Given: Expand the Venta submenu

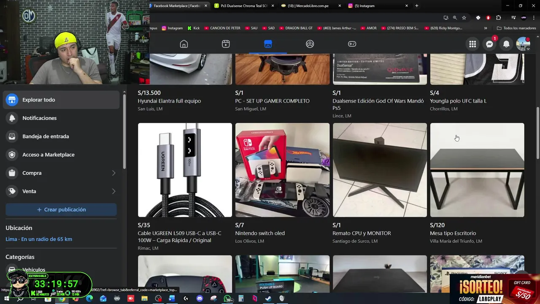Looking at the screenshot, I should (x=113, y=191).
